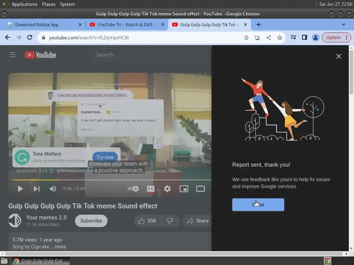
Task: Click the video progress bar
Action: tap(112, 180)
